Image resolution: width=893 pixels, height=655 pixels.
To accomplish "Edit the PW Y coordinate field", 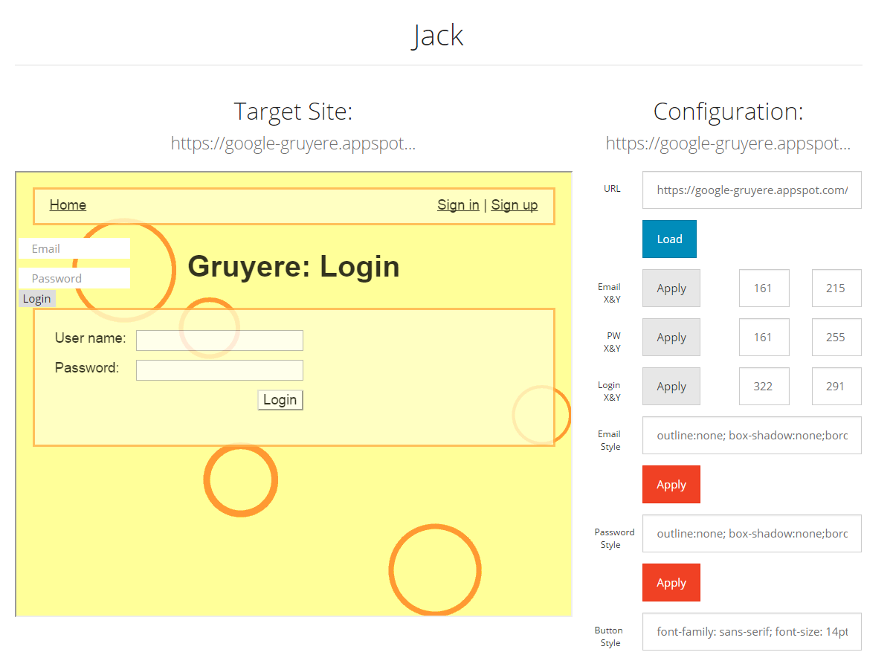I will pos(836,338).
